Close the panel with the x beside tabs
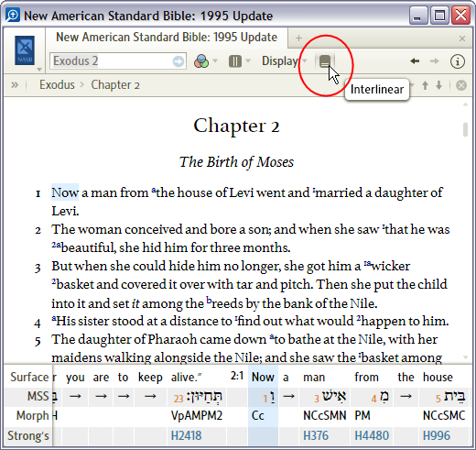 click(x=462, y=38)
